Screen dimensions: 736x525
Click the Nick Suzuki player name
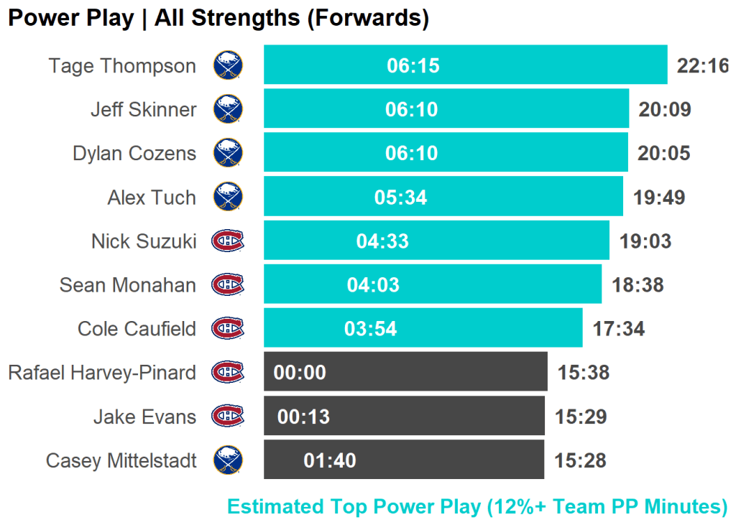point(143,241)
